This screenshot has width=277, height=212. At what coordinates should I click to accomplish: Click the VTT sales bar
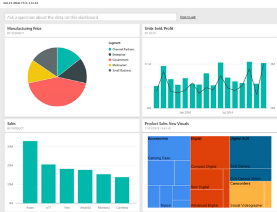click(x=48, y=184)
